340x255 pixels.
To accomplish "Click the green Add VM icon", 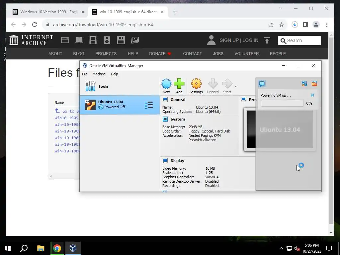I will (x=179, y=86).
